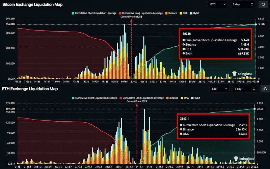
Task: Click the Current Price:2393 label
Action: pos(137,101)
